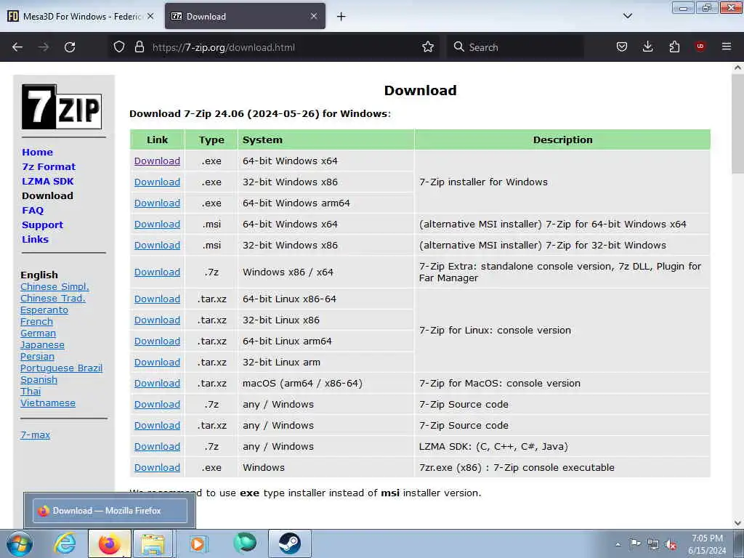Download the .msi for 32-bit Windows x86
744x558 pixels.
point(157,246)
